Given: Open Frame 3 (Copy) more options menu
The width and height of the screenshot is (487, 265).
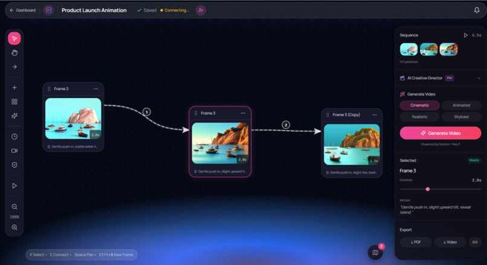Looking at the screenshot, I should tap(375, 115).
